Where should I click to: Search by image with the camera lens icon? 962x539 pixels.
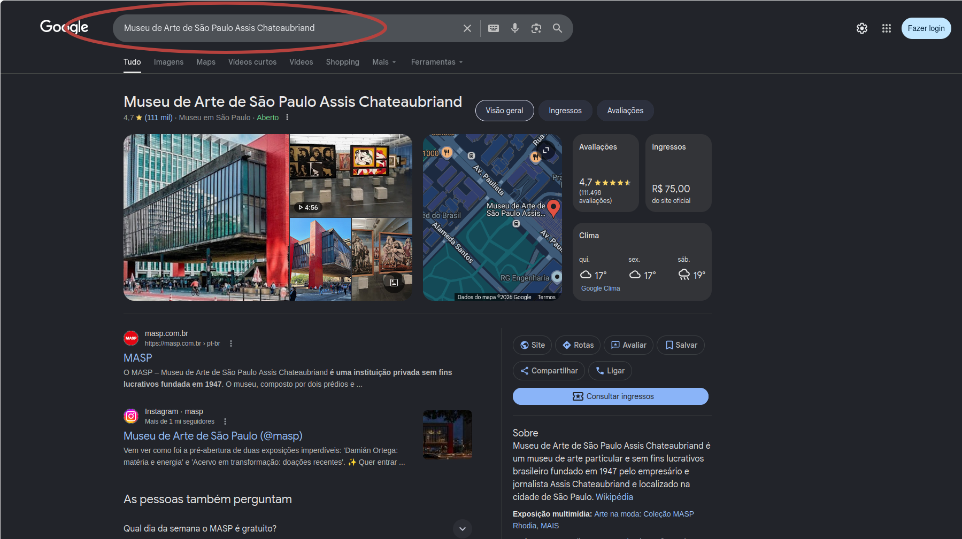coord(536,28)
